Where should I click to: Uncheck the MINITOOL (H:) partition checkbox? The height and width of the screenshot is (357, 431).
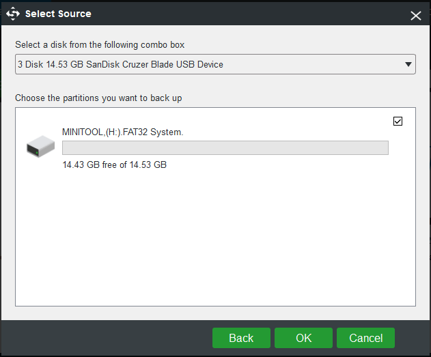398,121
